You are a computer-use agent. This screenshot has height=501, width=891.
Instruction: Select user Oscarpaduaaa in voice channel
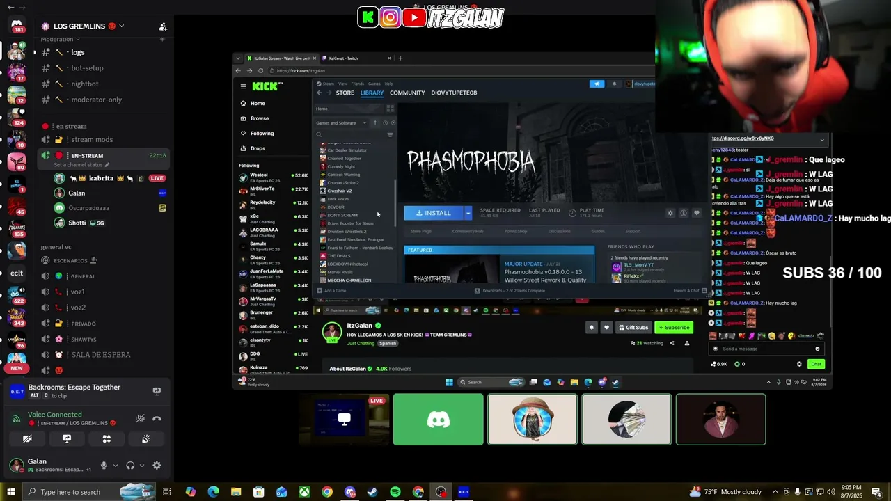coord(110,208)
